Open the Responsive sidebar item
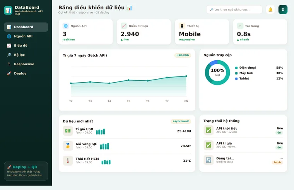 click(x=26, y=64)
